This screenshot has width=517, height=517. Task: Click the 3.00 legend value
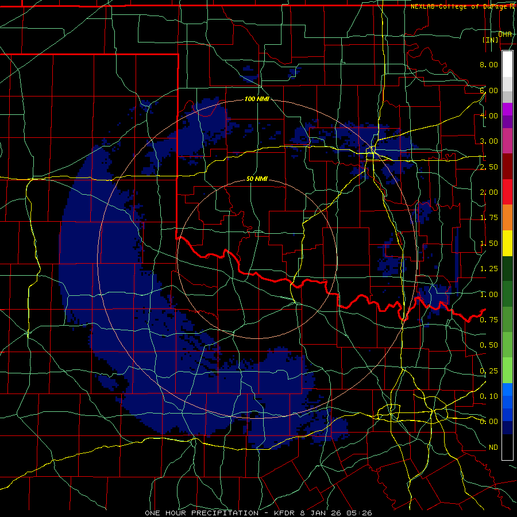coord(489,141)
